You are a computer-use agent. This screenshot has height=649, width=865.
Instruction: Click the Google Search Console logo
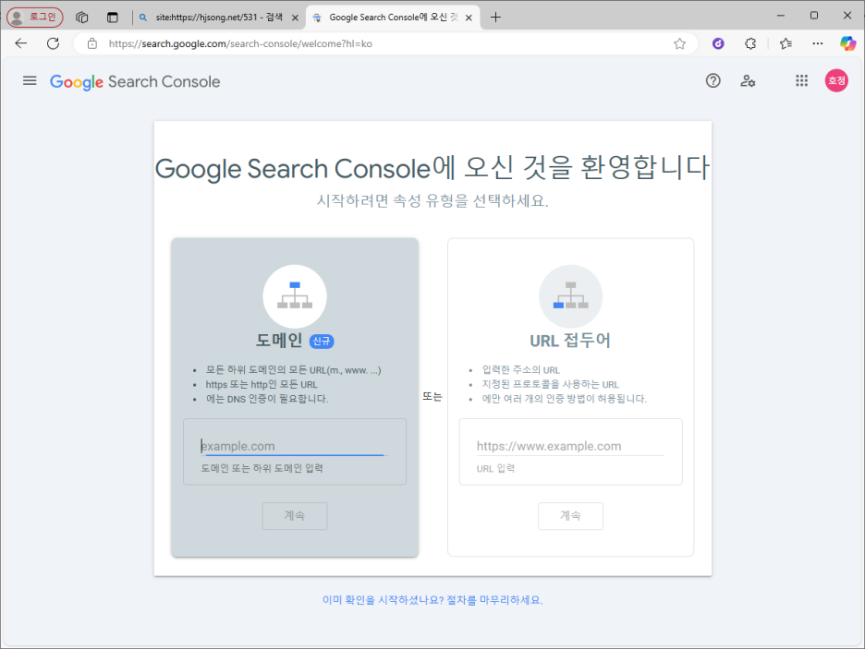tap(135, 81)
